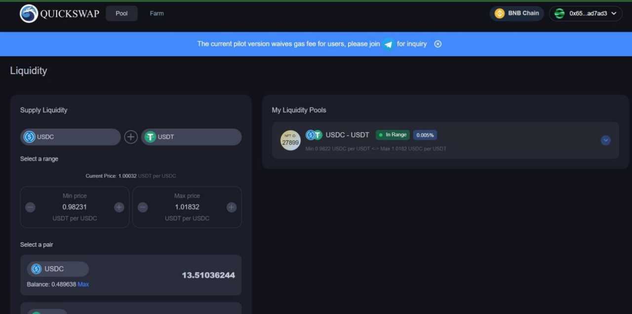Viewport: 632px width, 314px height.
Task: Click the plus icon between token selectors
Action: (x=131, y=137)
